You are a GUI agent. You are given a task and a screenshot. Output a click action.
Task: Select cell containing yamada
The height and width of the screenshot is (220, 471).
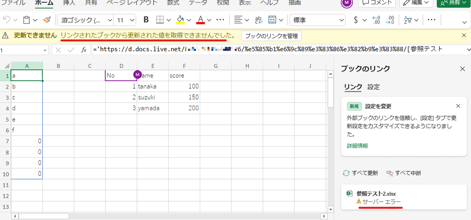[153, 108]
